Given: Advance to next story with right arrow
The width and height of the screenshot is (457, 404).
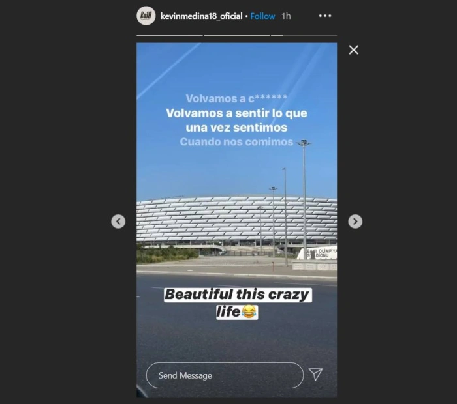Looking at the screenshot, I should point(355,222).
